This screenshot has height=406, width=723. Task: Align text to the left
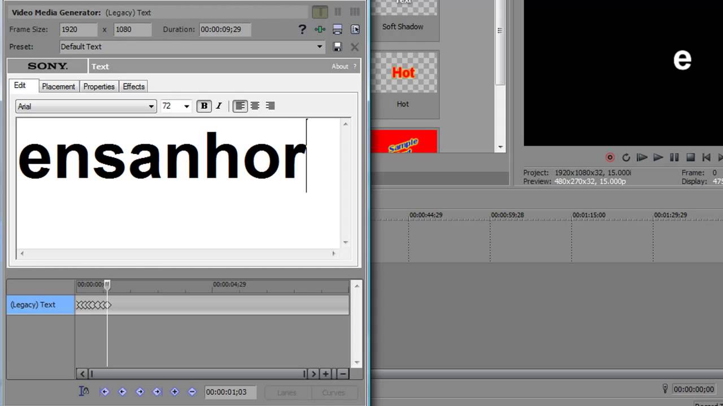click(x=240, y=105)
